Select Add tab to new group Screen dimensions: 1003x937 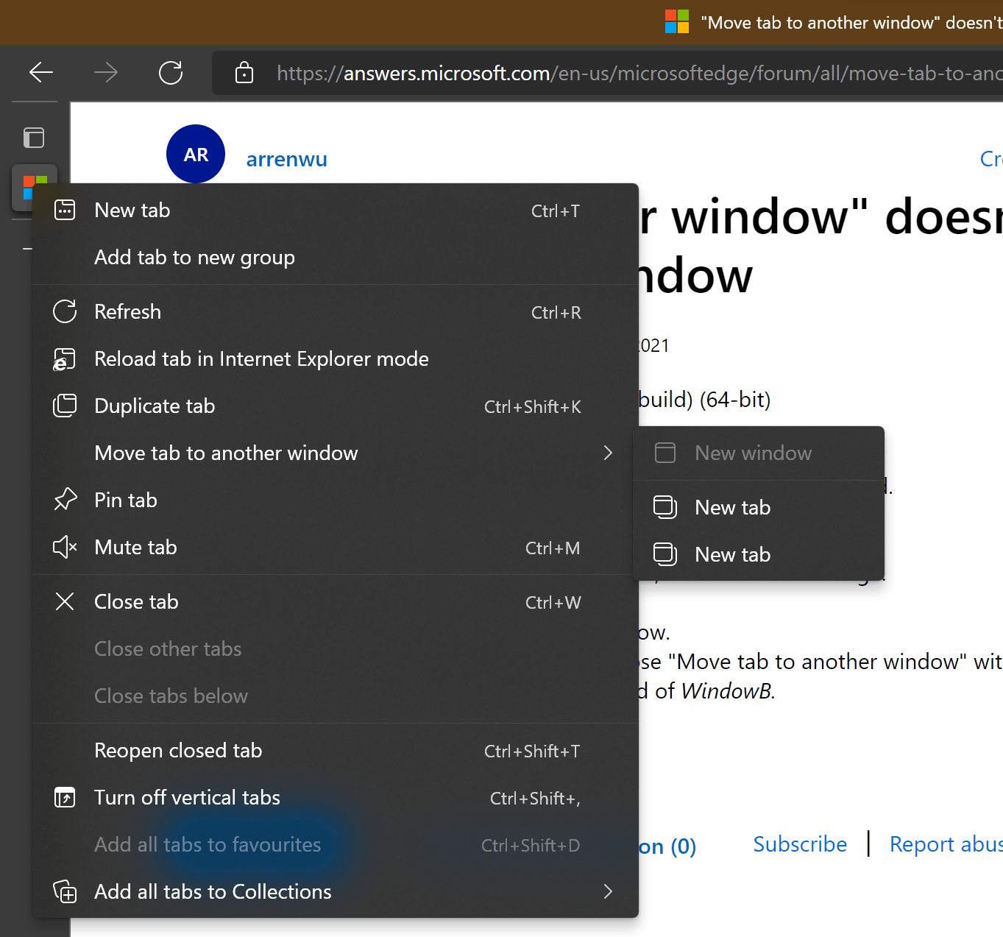click(336, 258)
